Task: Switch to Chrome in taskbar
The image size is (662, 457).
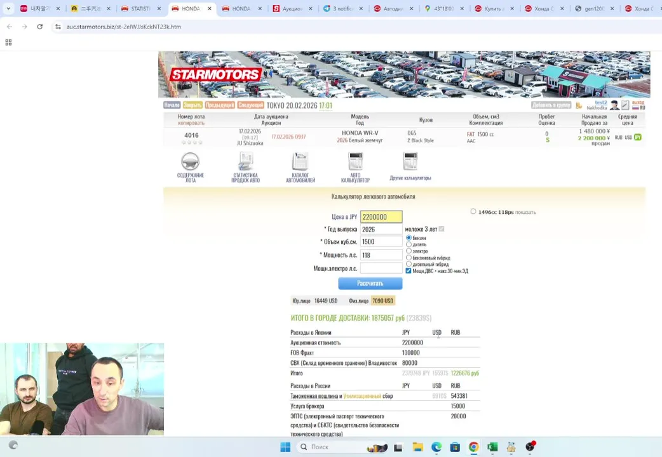Action: 474,447
